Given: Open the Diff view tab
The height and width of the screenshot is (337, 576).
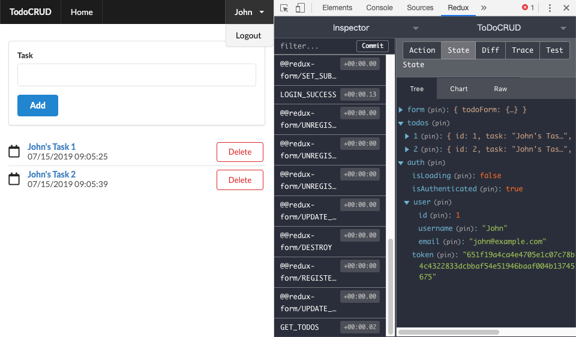Looking at the screenshot, I should pos(490,50).
